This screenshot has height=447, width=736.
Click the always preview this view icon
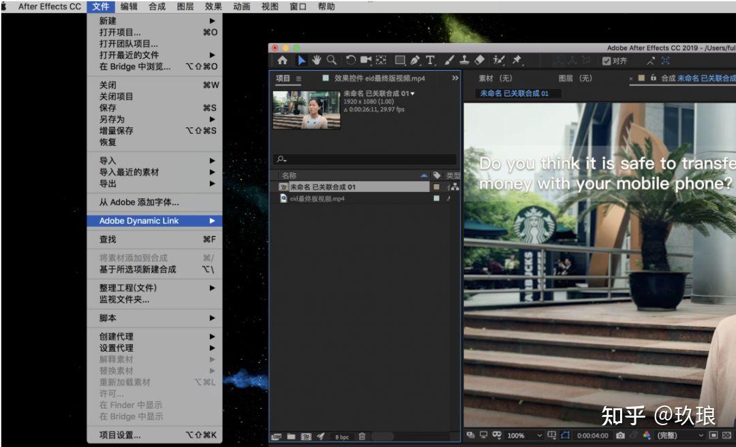coord(471,435)
